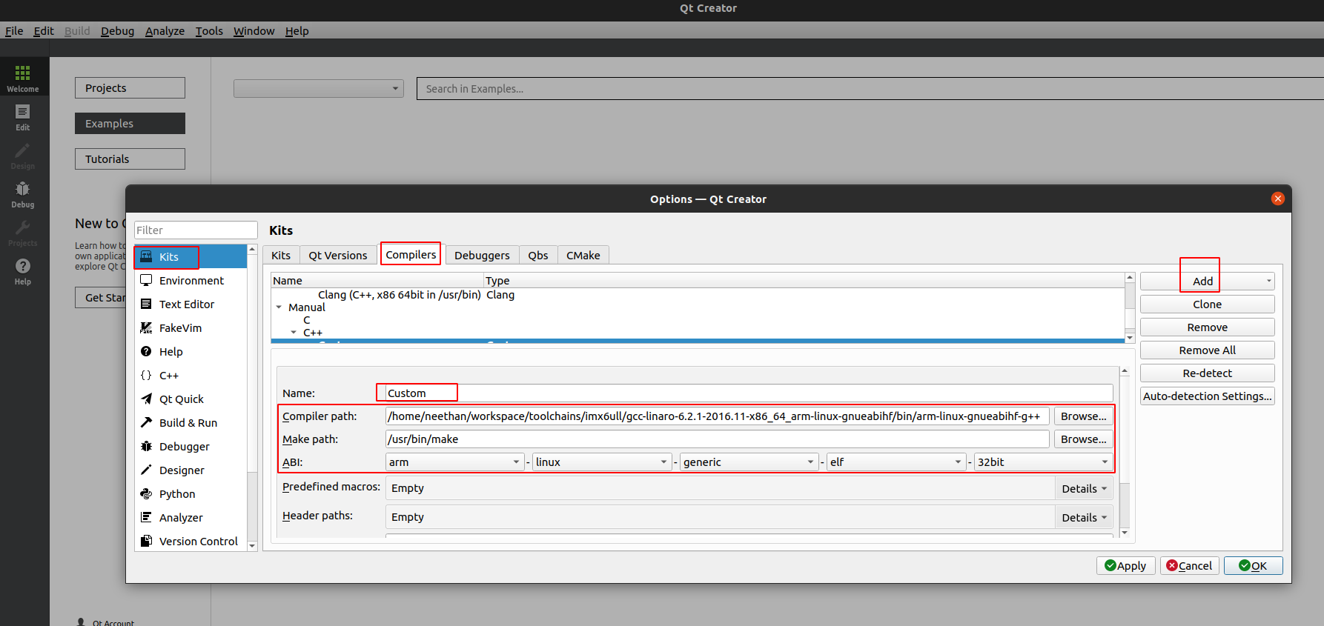Confirm with OK button
Image resolution: width=1324 pixels, height=626 pixels.
1253,565
